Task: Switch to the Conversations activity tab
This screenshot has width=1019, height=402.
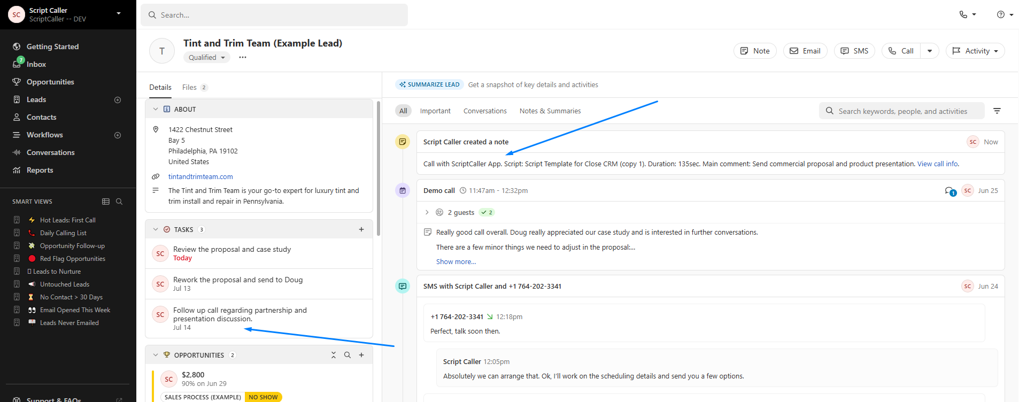Action: 485,111
